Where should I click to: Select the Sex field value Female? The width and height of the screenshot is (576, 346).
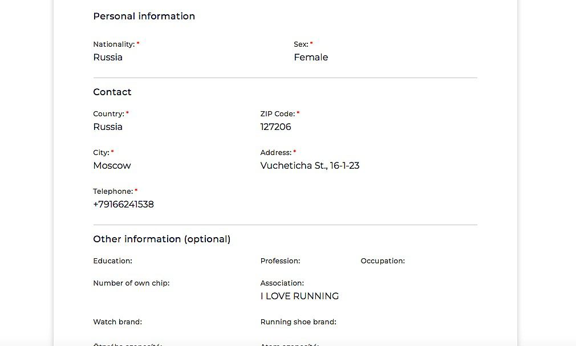(x=311, y=58)
